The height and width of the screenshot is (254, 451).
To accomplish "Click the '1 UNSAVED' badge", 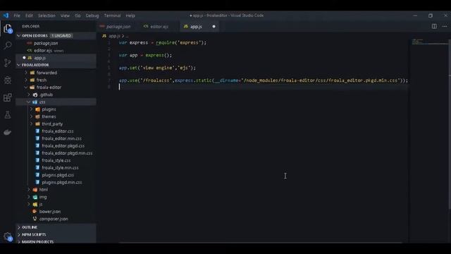I will [x=61, y=36].
